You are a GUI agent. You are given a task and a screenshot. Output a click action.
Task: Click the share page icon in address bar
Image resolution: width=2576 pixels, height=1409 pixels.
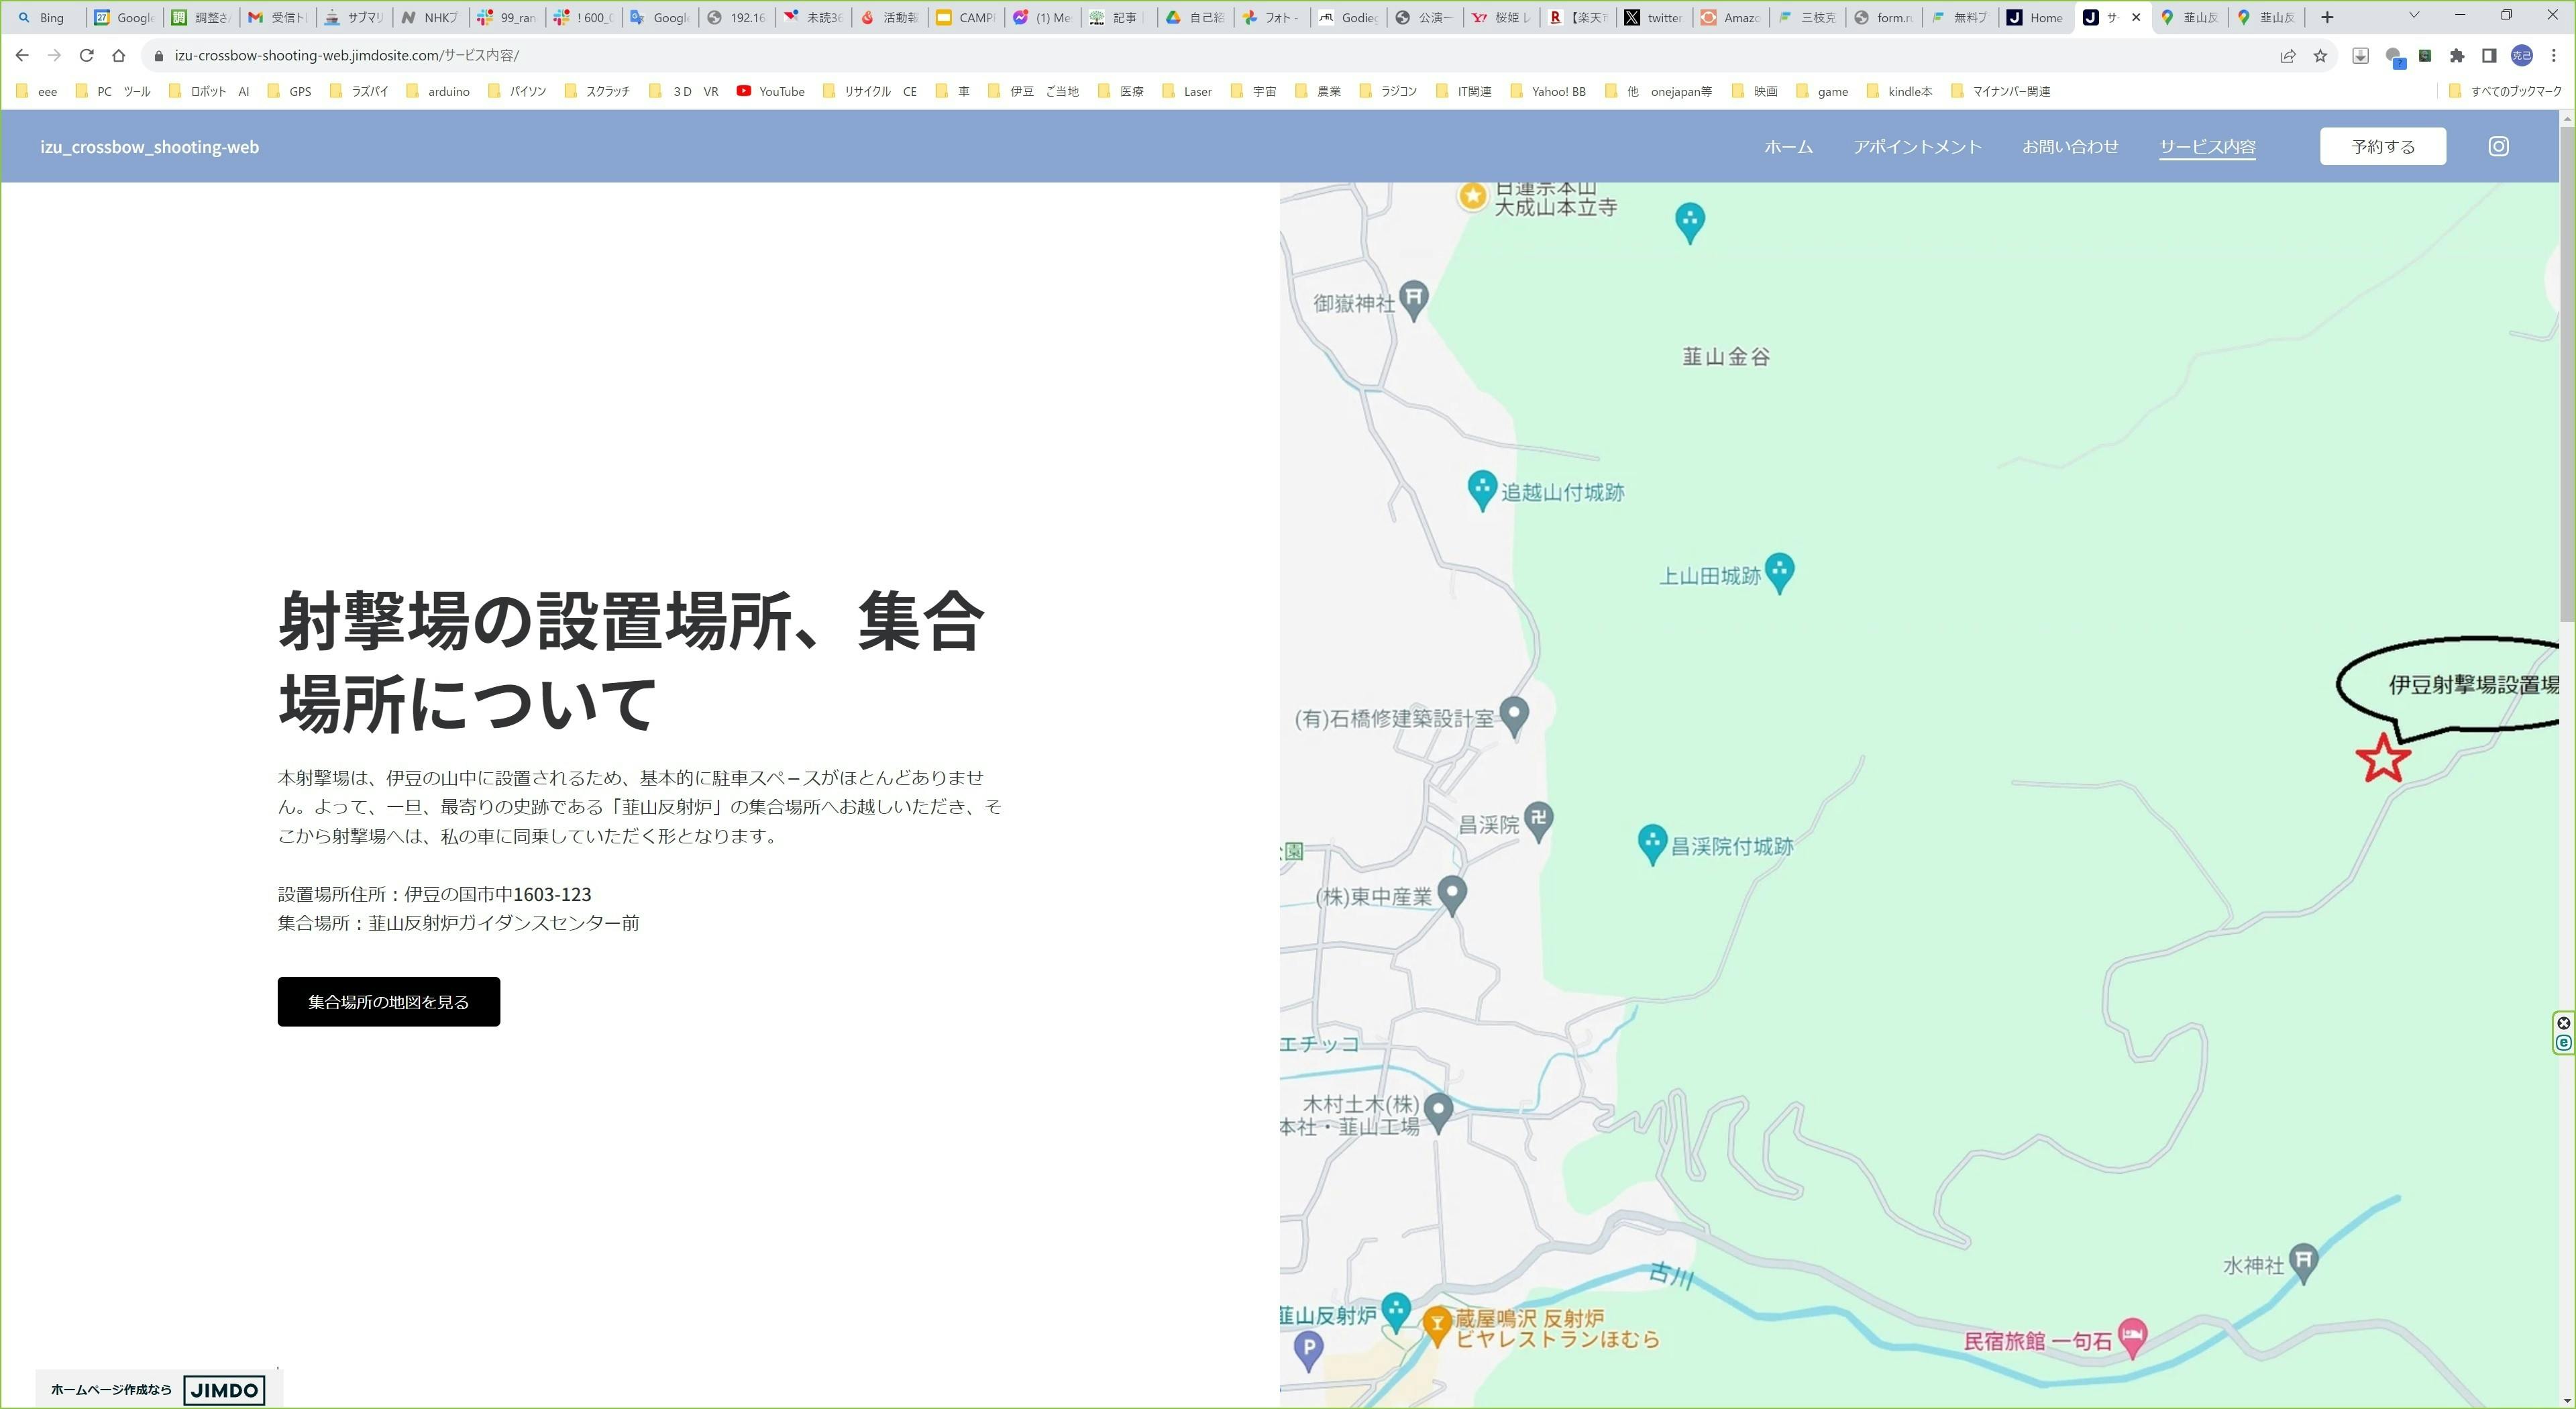point(2287,56)
